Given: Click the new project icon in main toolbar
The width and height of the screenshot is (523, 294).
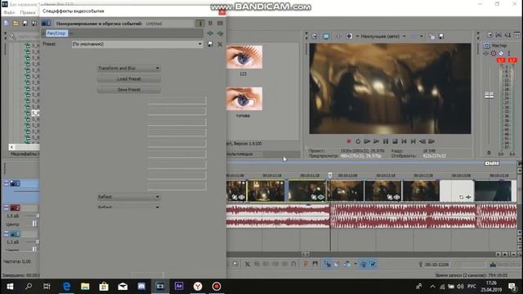Looking at the screenshot, I should [x=7, y=24].
